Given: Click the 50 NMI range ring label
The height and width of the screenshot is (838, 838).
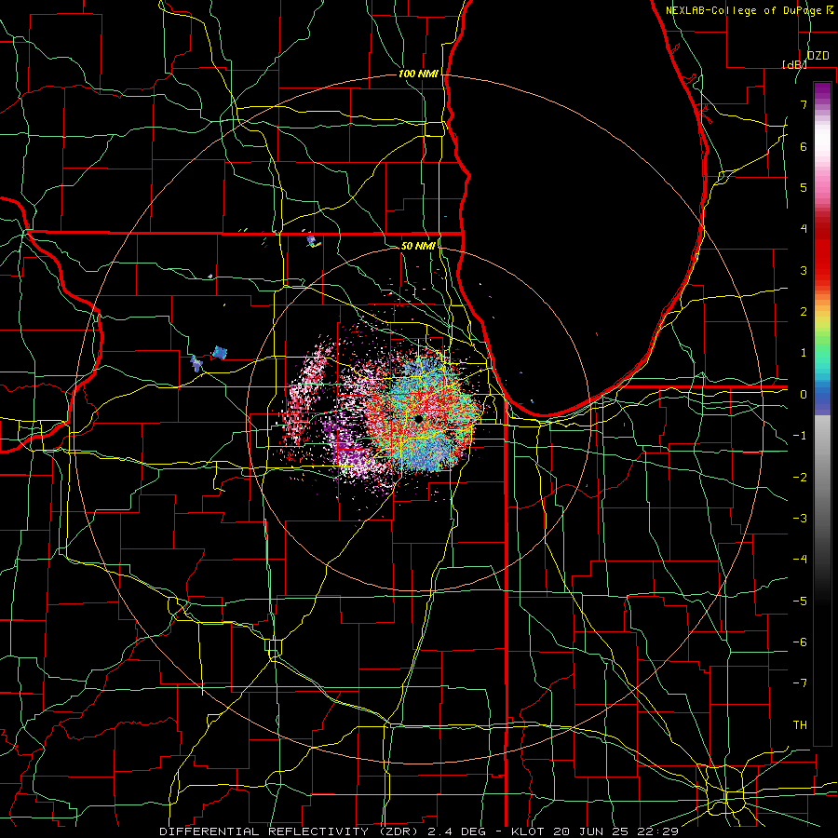Looking at the screenshot, I should coord(418,246).
